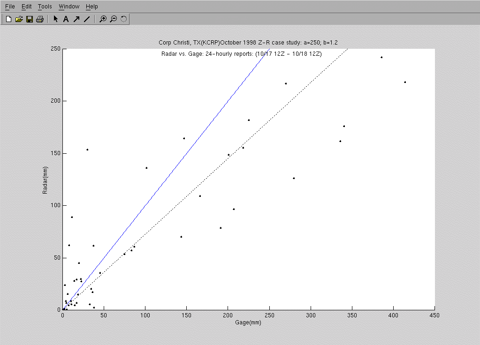Screen dimensions: 480x345
Task: Click the x-axis tick label 350
Action: tap(352, 315)
